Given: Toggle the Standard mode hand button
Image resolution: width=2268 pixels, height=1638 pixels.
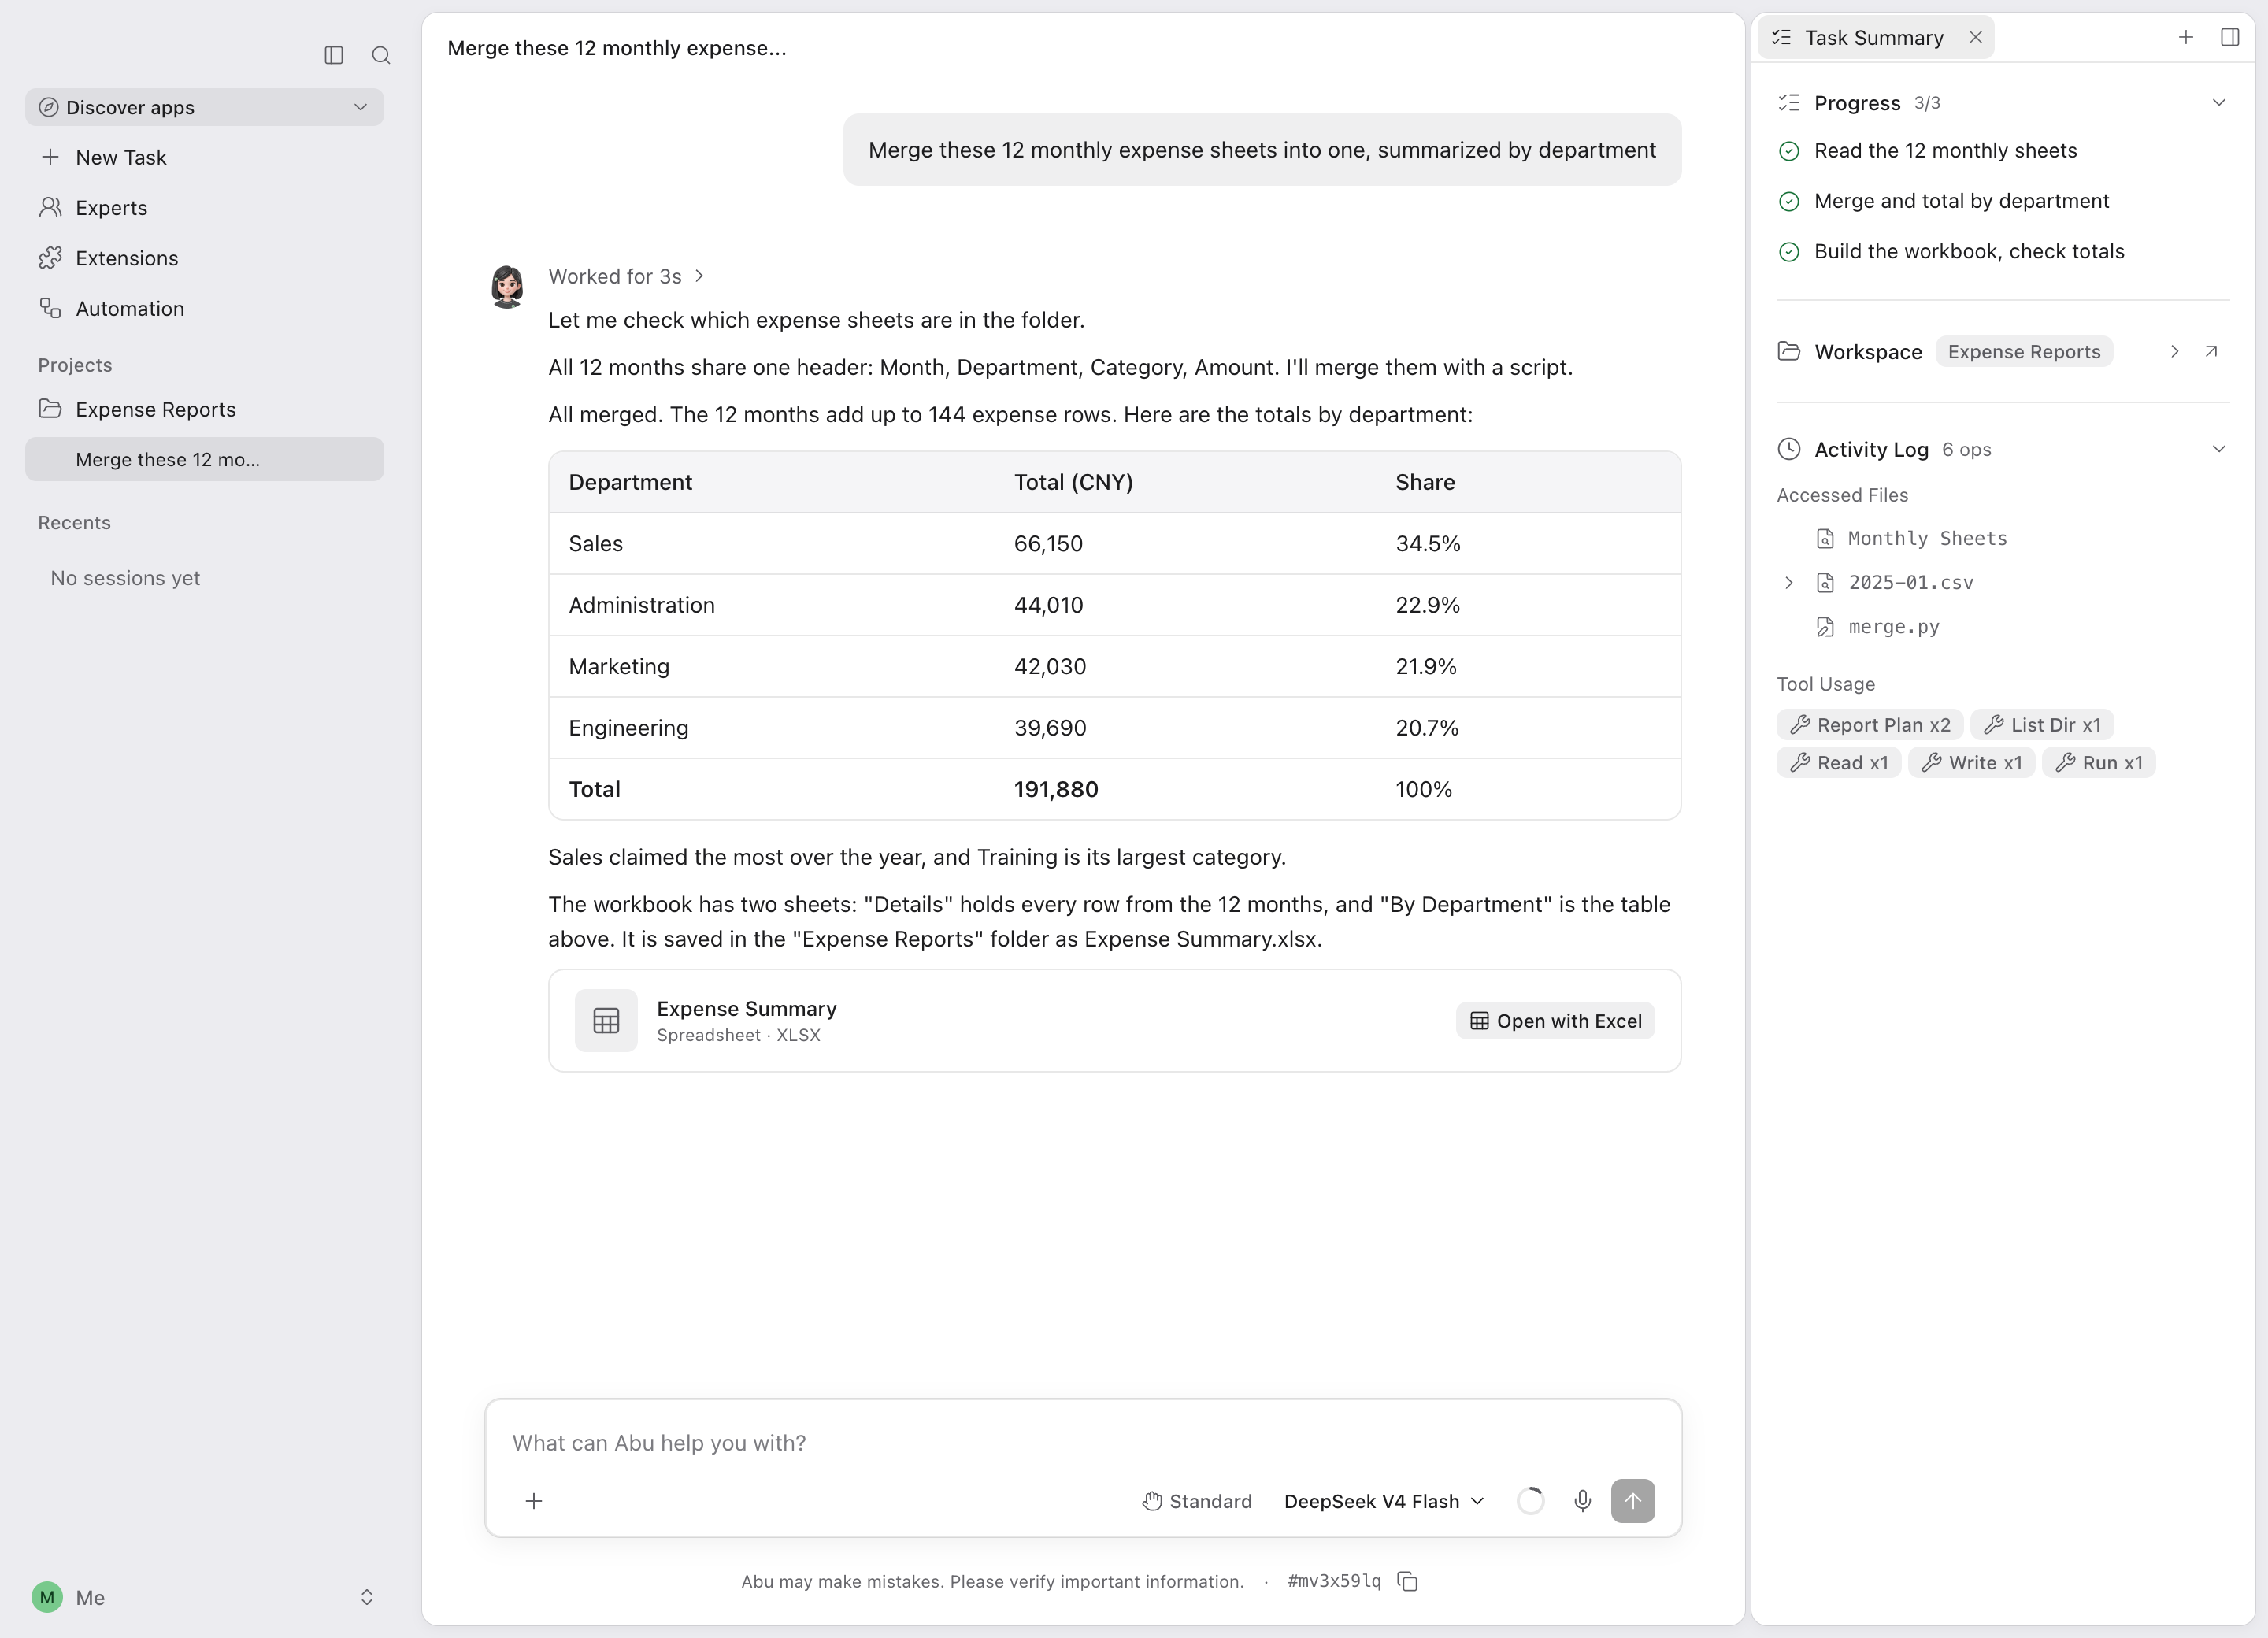Looking at the screenshot, I should click(x=1197, y=1500).
